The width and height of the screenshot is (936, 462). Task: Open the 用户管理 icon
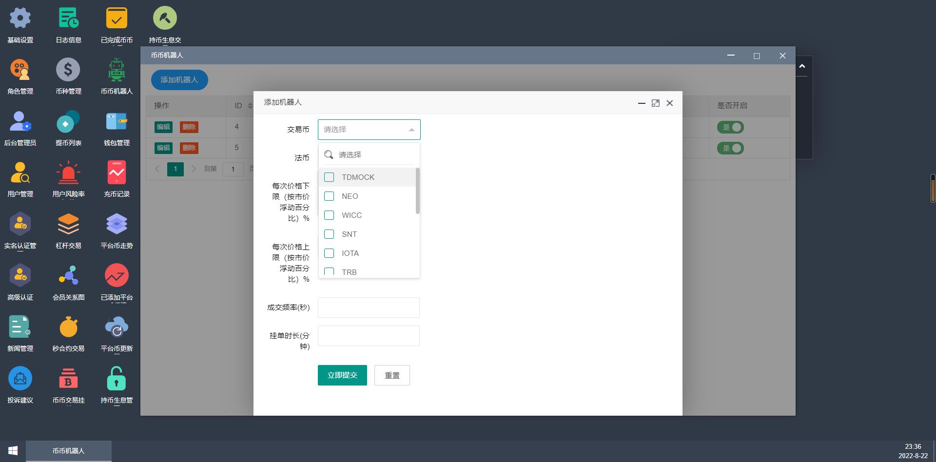tap(20, 173)
